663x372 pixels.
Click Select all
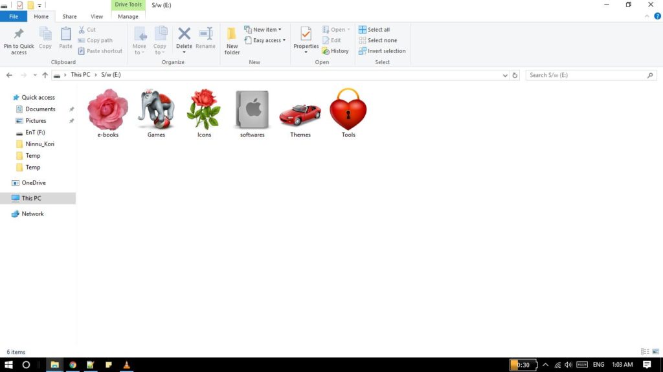374,30
